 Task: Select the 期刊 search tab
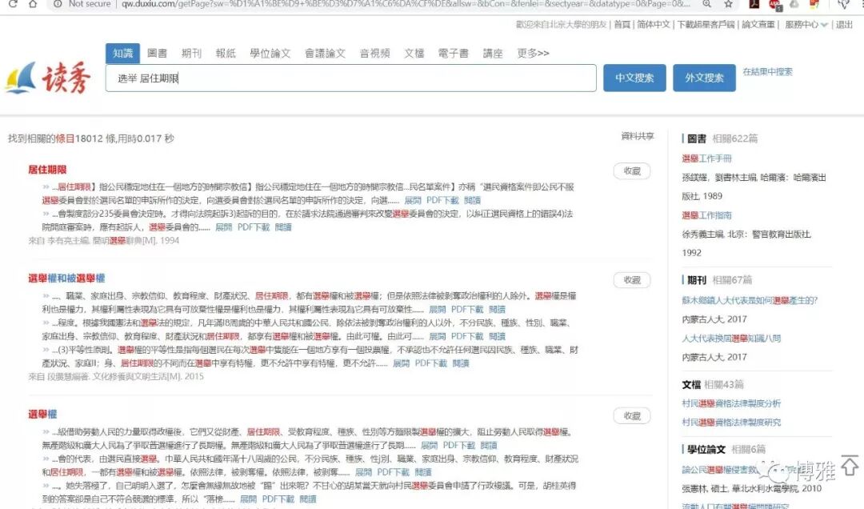pos(191,54)
